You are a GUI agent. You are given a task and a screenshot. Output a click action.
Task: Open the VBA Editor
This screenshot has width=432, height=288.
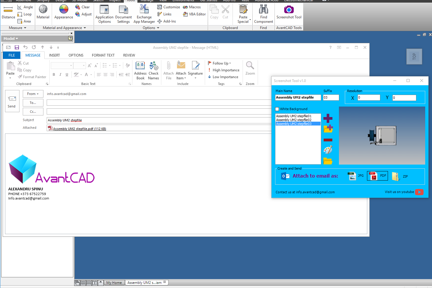(194, 14)
